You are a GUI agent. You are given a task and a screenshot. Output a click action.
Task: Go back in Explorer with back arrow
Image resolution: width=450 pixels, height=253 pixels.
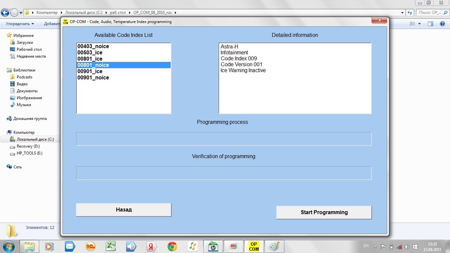pyautogui.click(x=5, y=13)
